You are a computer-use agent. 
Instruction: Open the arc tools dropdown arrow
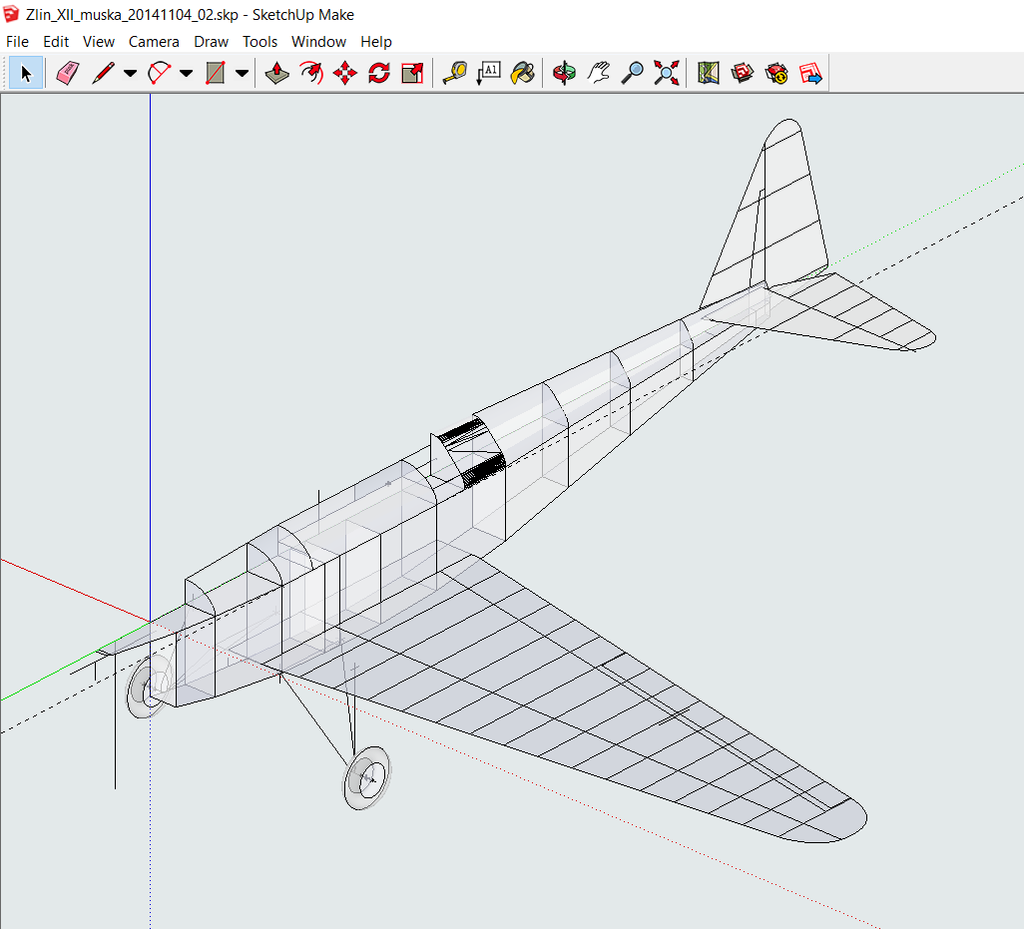tap(187, 73)
